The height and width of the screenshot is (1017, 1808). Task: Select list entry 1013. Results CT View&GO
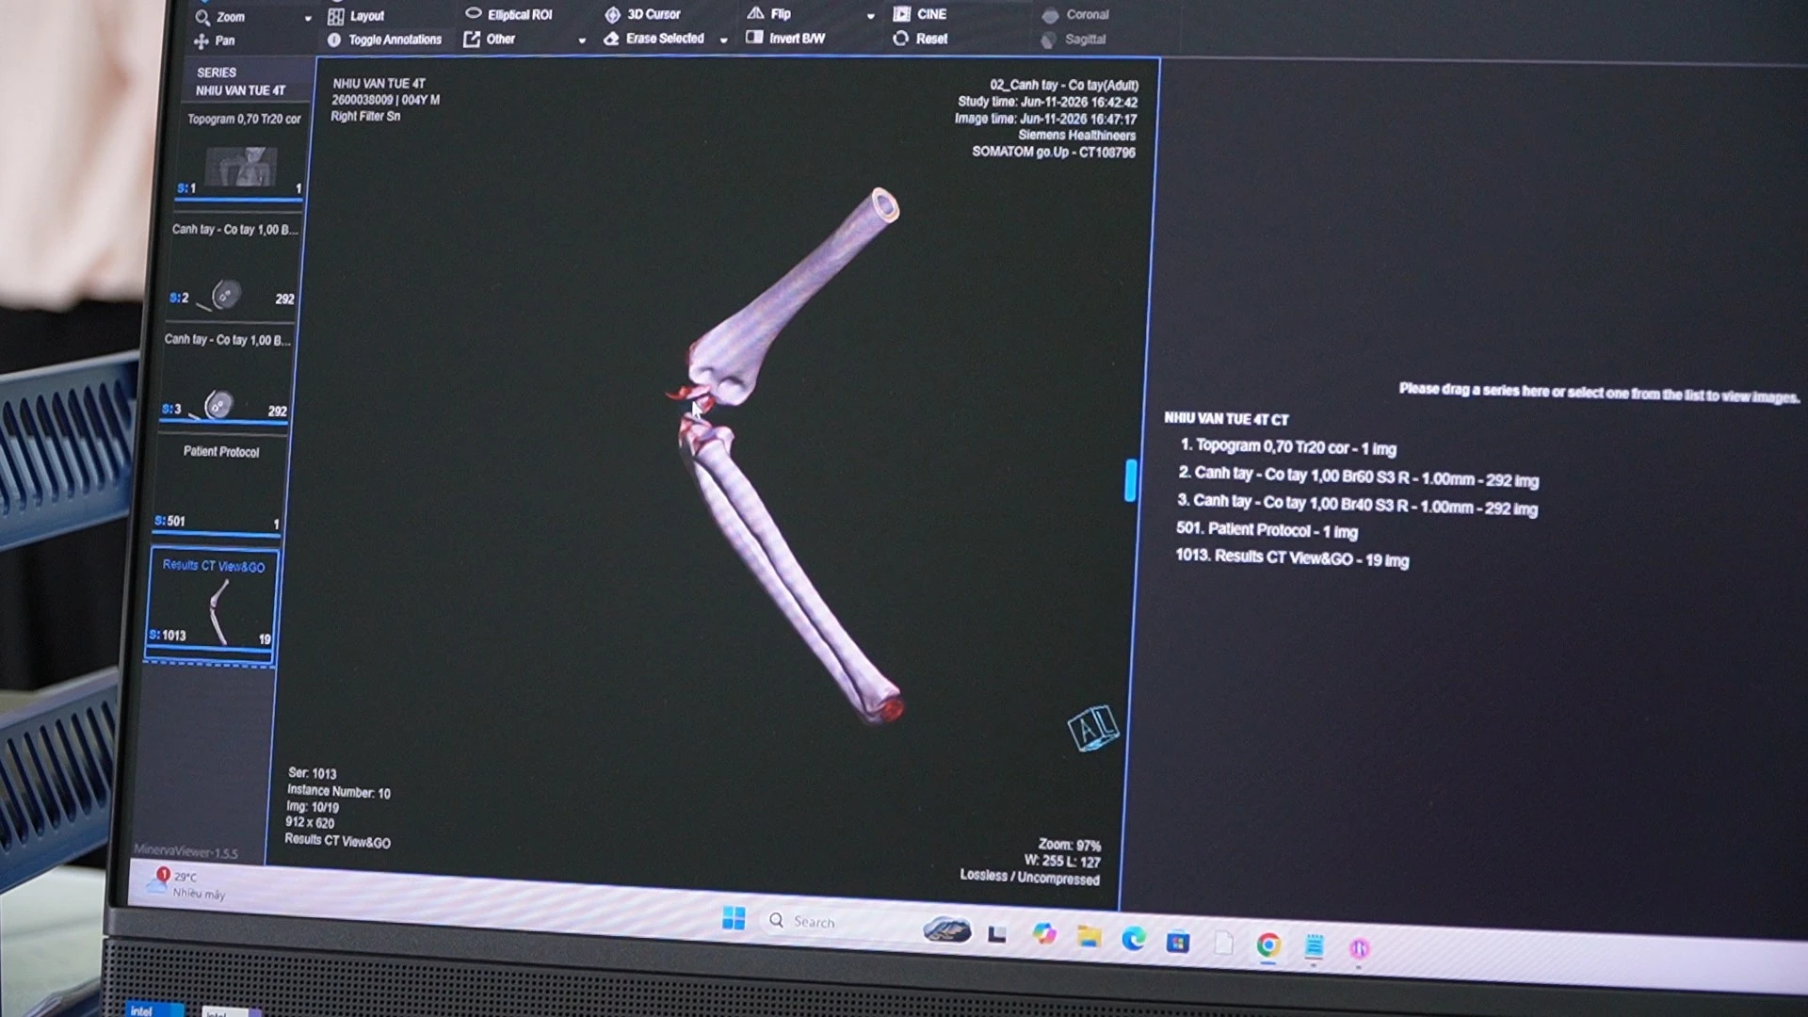[x=1292, y=557]
